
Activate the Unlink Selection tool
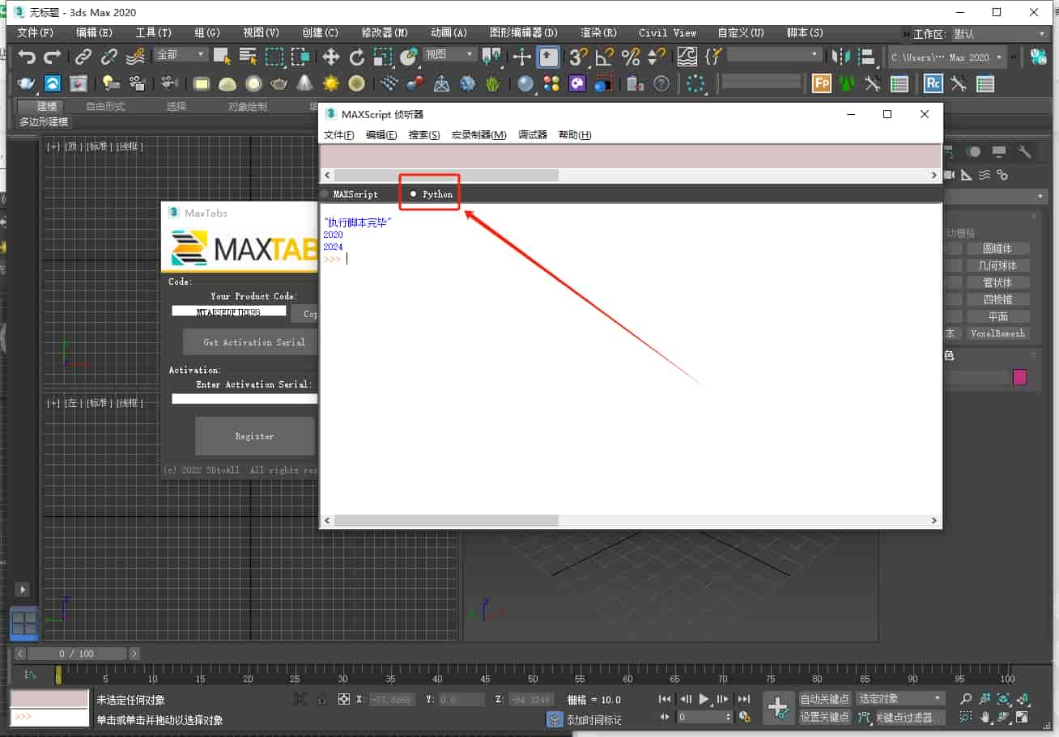109,57
